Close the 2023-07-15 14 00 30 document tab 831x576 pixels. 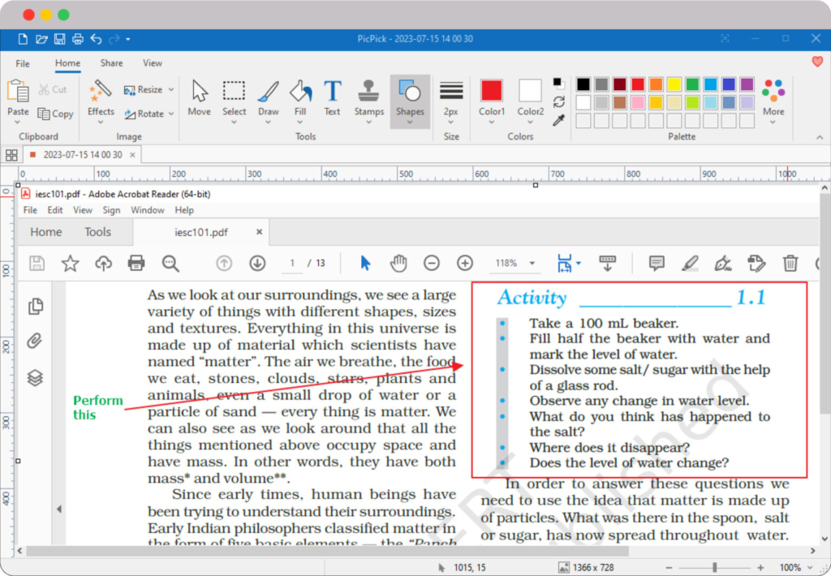(132, 154)
